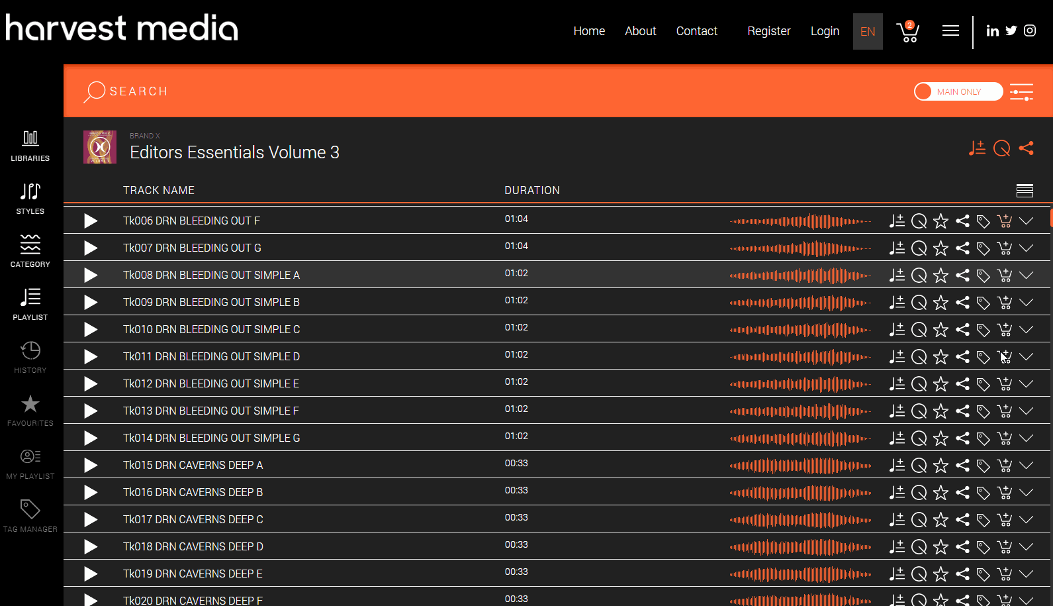Share track Tk012 Bleeding Out Simple E
The width and height of the screenshot is (1053, 606).
point(962,384)
